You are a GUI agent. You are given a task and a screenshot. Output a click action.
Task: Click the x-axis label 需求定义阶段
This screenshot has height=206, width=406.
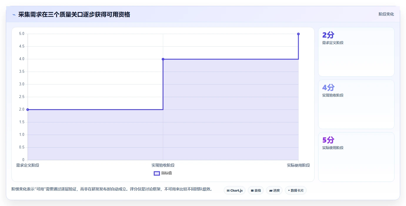[x=28, y=165]
